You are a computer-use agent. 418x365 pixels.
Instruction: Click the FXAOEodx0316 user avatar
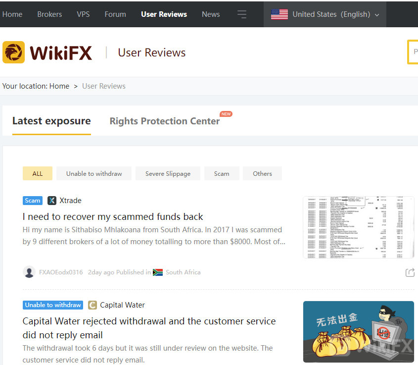point(29,272)
